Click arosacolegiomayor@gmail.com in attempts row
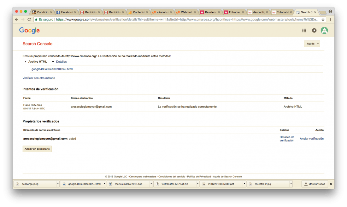This screenshot has height=207, width=347. 91,107
